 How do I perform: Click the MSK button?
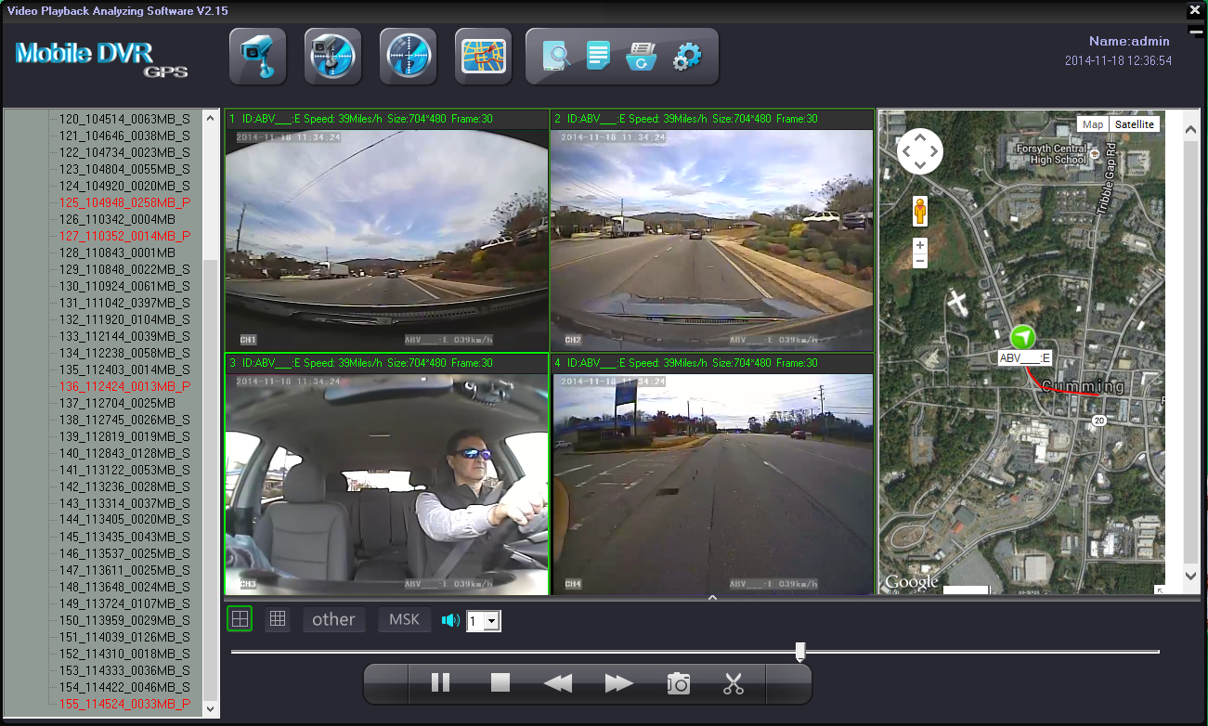(x=404, y=620)
